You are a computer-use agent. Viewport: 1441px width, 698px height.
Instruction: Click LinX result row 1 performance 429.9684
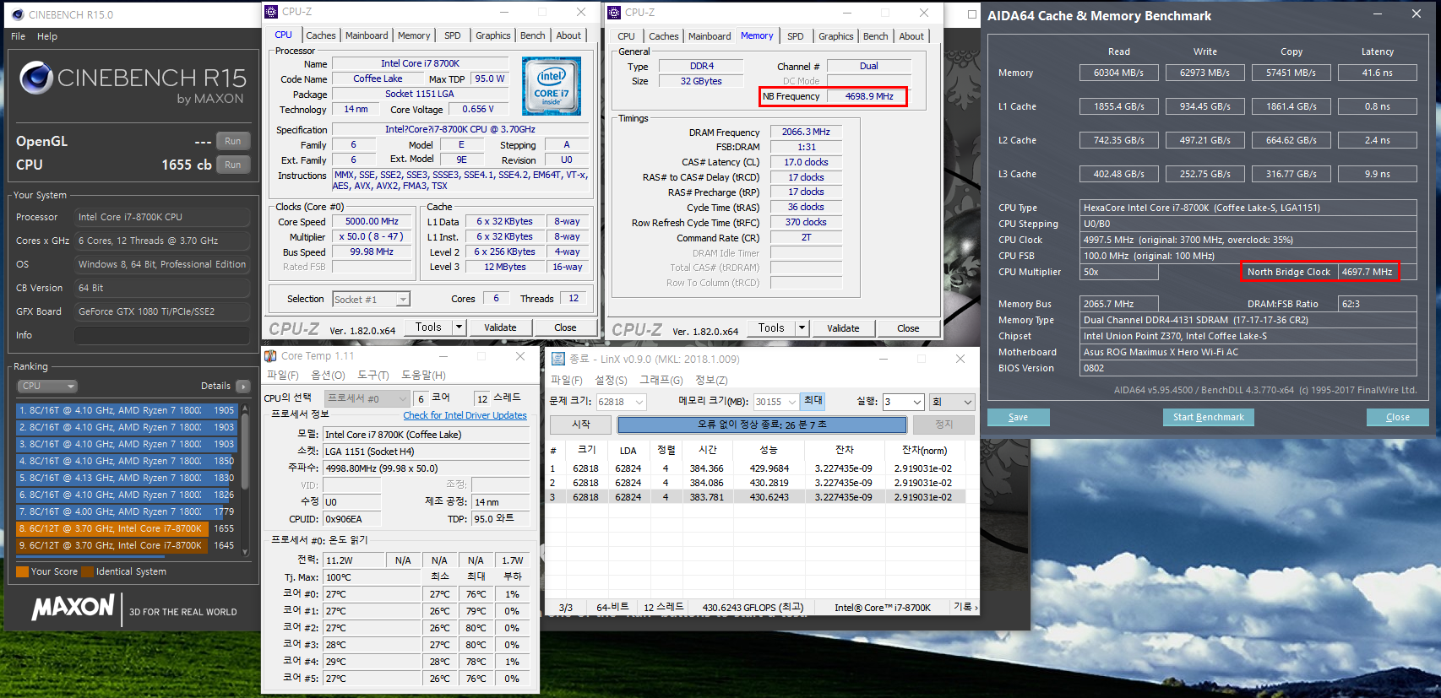point(769,468)
